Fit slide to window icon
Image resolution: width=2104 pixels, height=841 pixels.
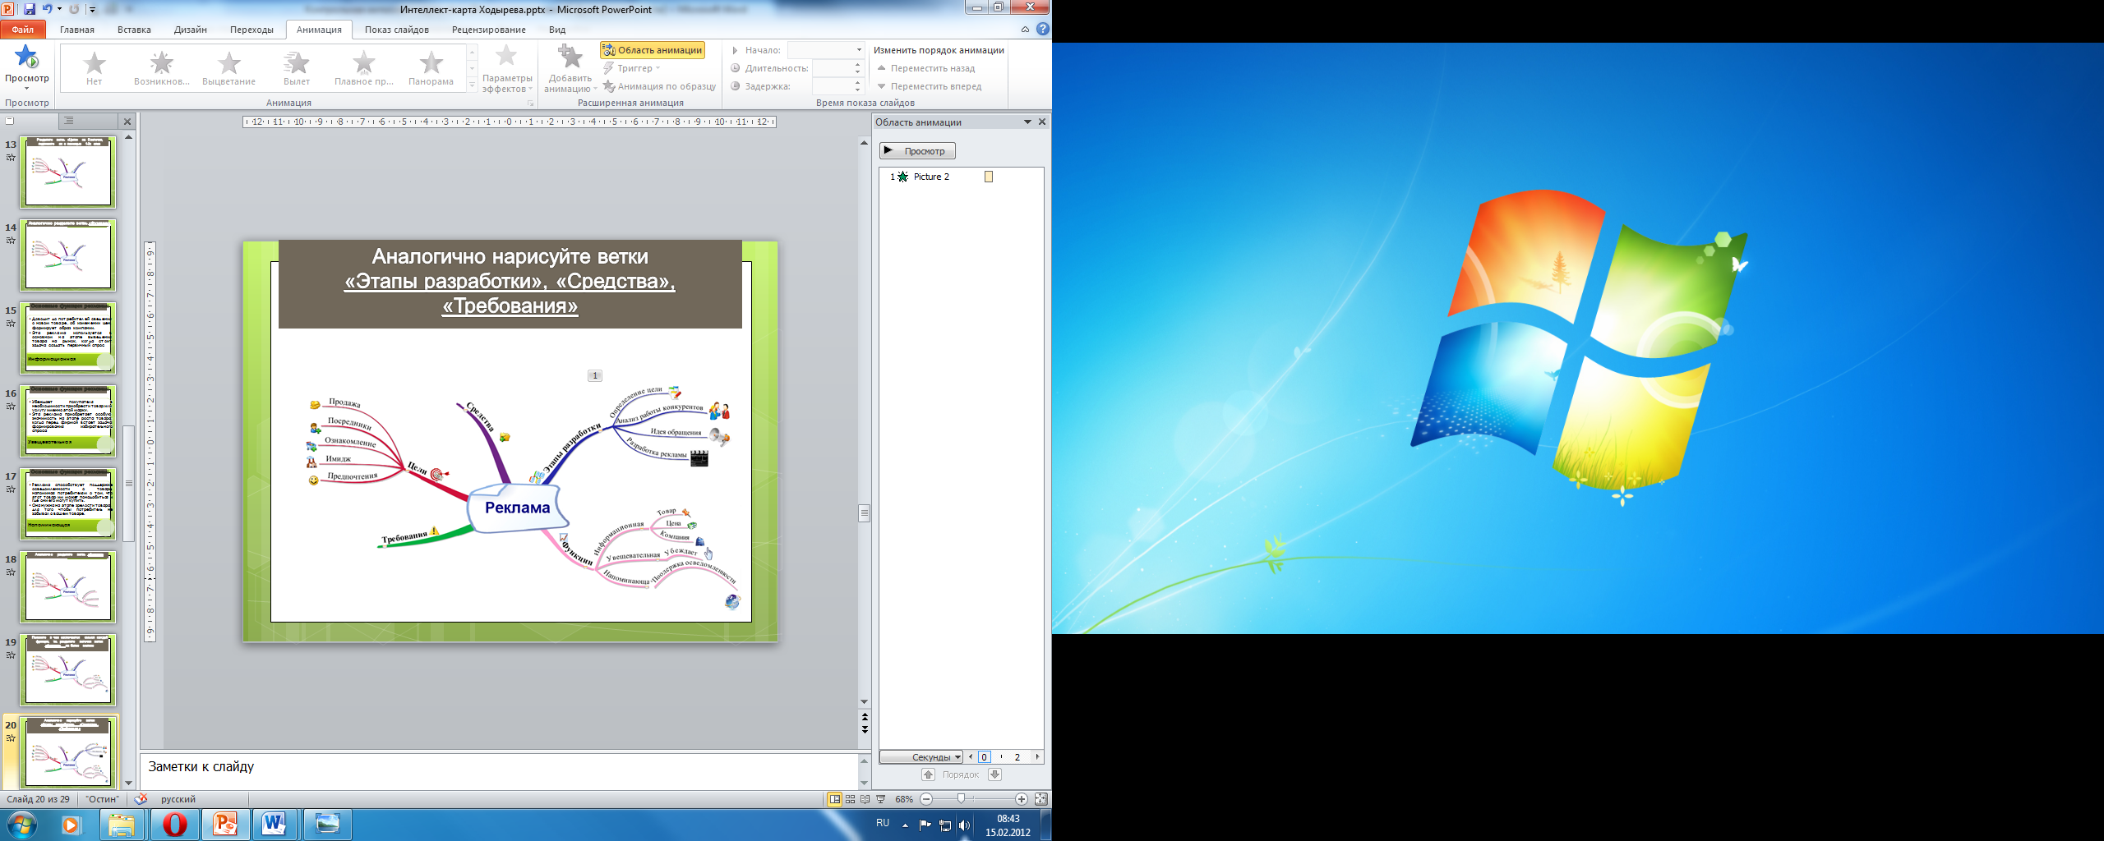tap(1040, 799)
